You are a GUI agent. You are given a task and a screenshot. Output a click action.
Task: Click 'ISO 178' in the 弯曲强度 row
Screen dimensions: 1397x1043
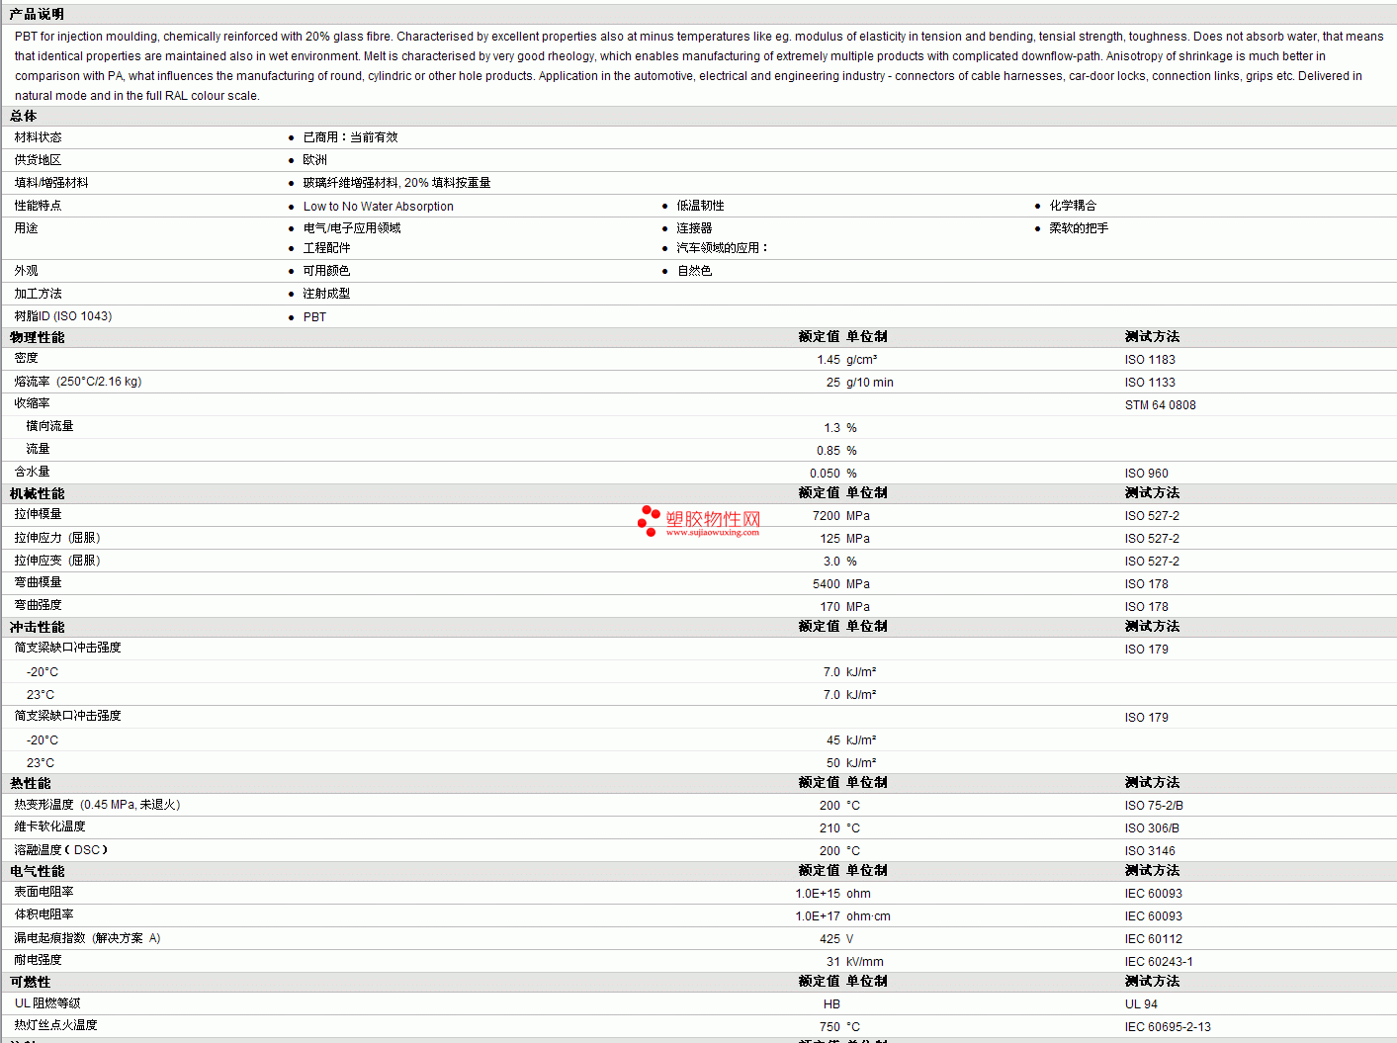[1147, 607]
